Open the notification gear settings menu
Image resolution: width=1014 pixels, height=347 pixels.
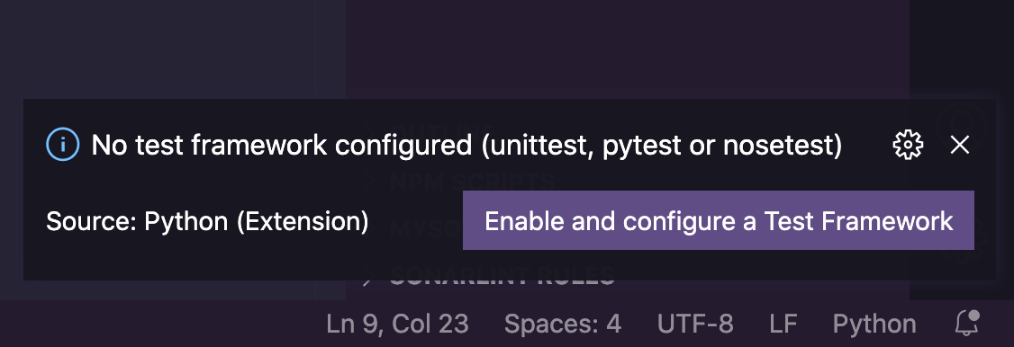(908, 145)
